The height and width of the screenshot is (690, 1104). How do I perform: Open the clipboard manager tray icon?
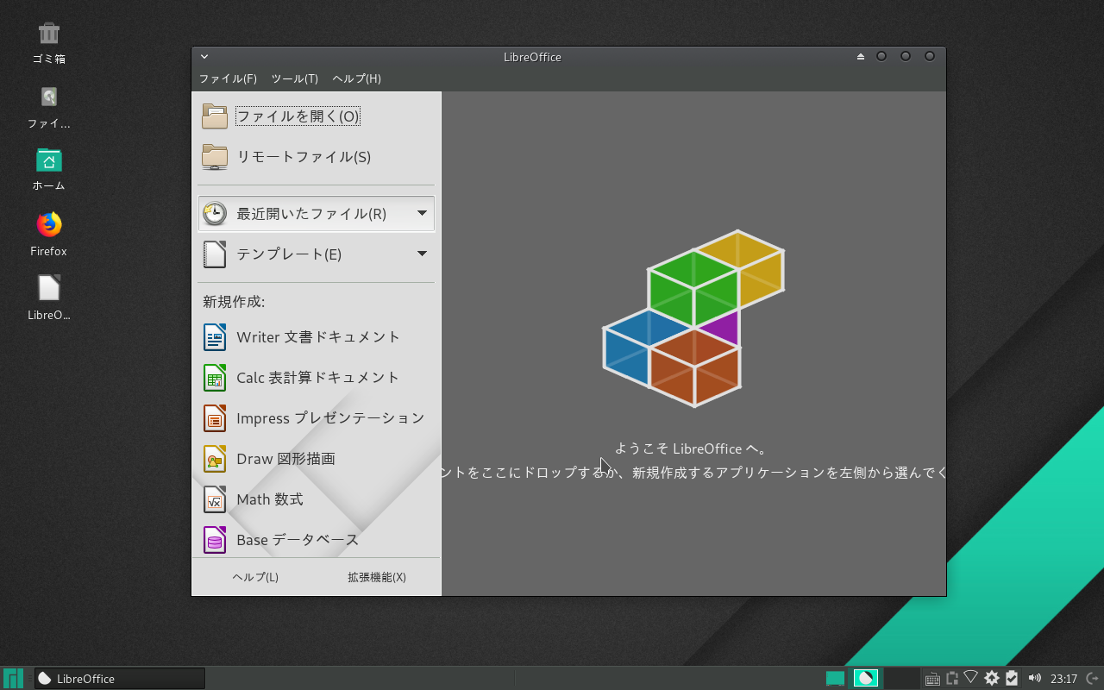pyautogui.click(x=952, y=679)
